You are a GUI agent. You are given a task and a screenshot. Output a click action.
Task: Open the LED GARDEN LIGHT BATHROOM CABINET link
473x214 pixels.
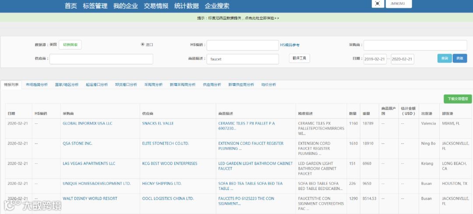[x=255, y=166]
